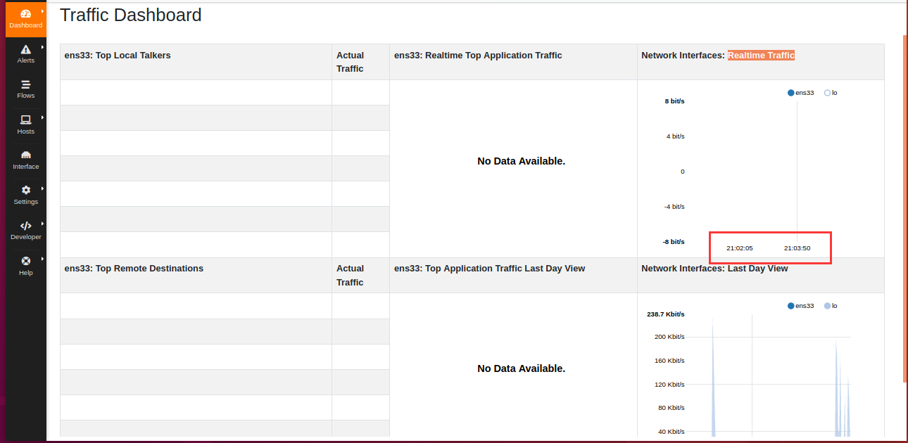908x443 pixels.
Task: Open the Interface ethernet icon
Action: (x=26, y=155)
